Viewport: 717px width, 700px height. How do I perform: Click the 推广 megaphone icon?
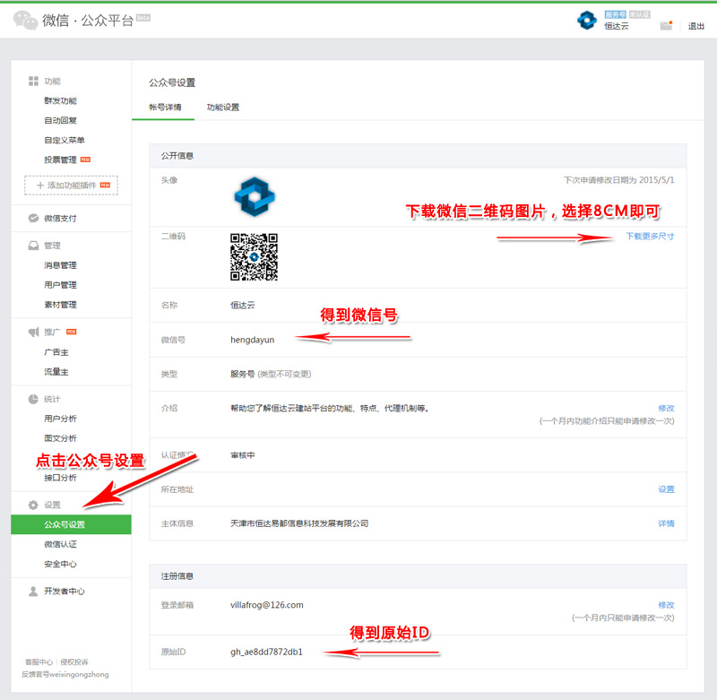coord(33,332)
